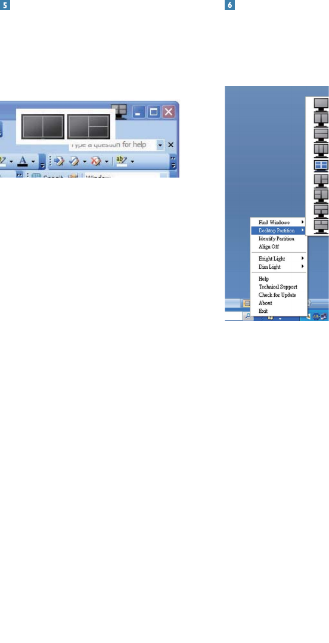Viewport: 329px width, 643px height.
Task: Click the font color A icon
Action: coord(24,160)
